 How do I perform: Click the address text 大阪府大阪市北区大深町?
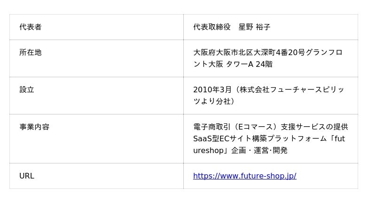tap(235, 52)
